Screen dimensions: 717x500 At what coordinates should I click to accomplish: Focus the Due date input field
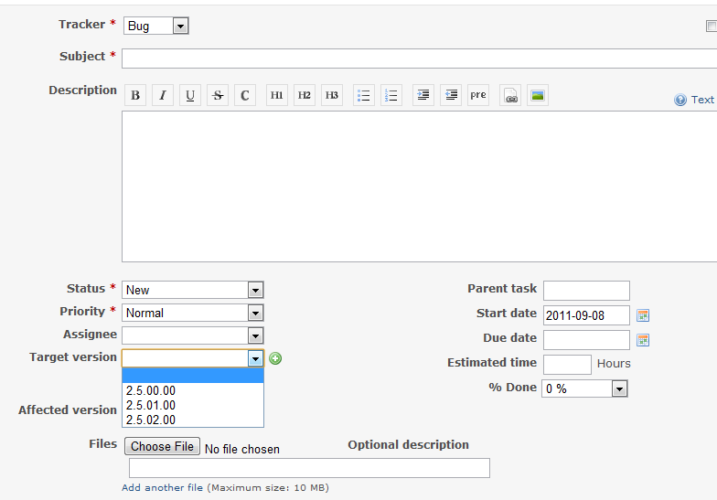(587, 340)
